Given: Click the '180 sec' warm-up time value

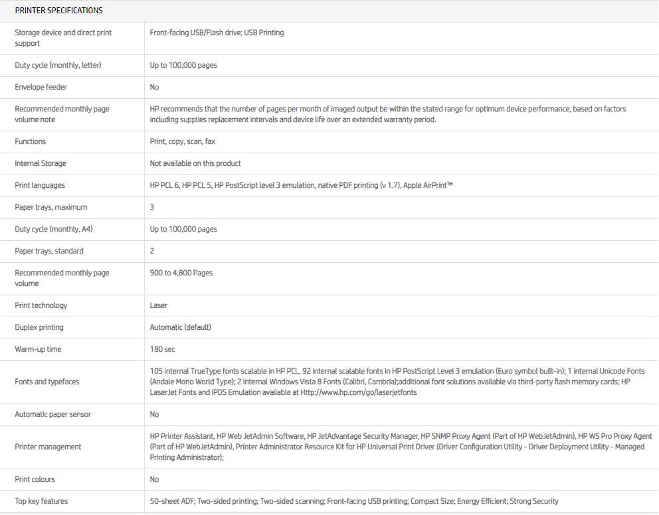Looking at the screenshot, I should pyautogui.click(x=163, y=349).
